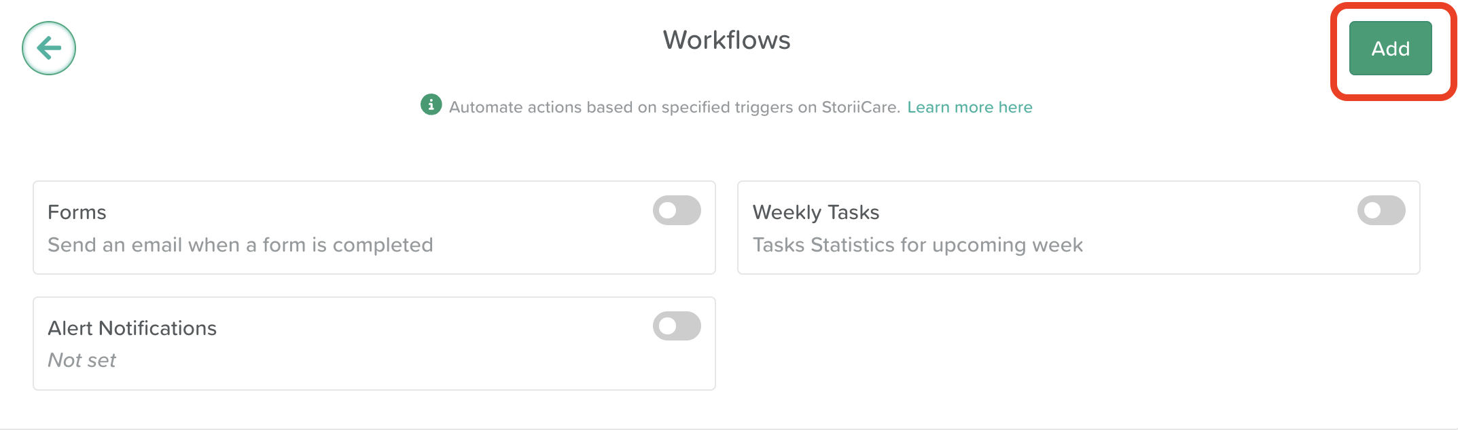Switch on the Alert Notifications toggle
This screenshot has height=430, width=1458.
677,326
